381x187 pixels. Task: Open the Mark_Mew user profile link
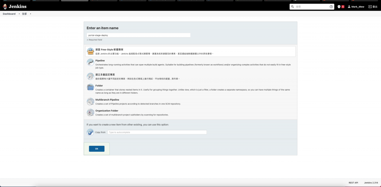pyautogui.click(x=358, y=7)
